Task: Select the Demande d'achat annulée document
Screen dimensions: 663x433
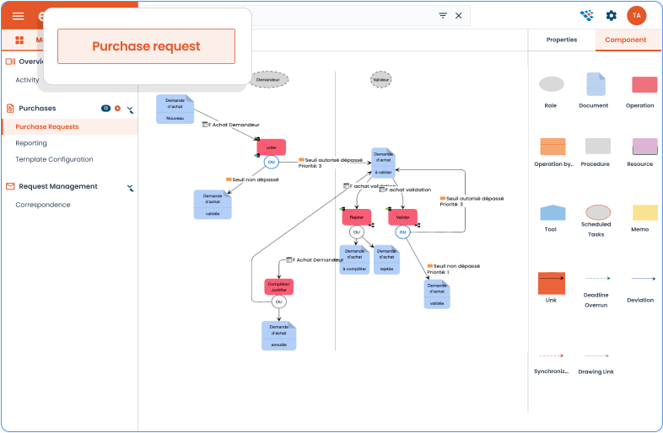Action: pyautogui.click(x=279, y=336)
